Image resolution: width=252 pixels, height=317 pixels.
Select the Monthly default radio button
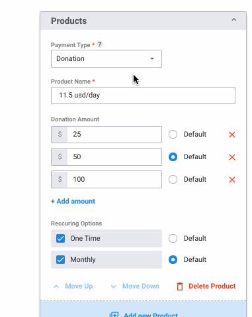[173, 259]
